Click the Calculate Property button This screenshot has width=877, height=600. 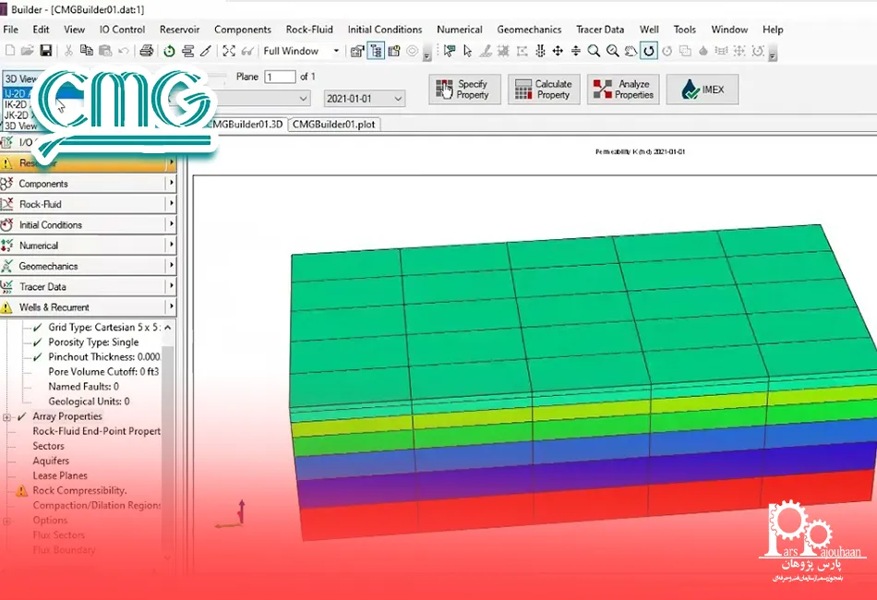click(545, 90)
